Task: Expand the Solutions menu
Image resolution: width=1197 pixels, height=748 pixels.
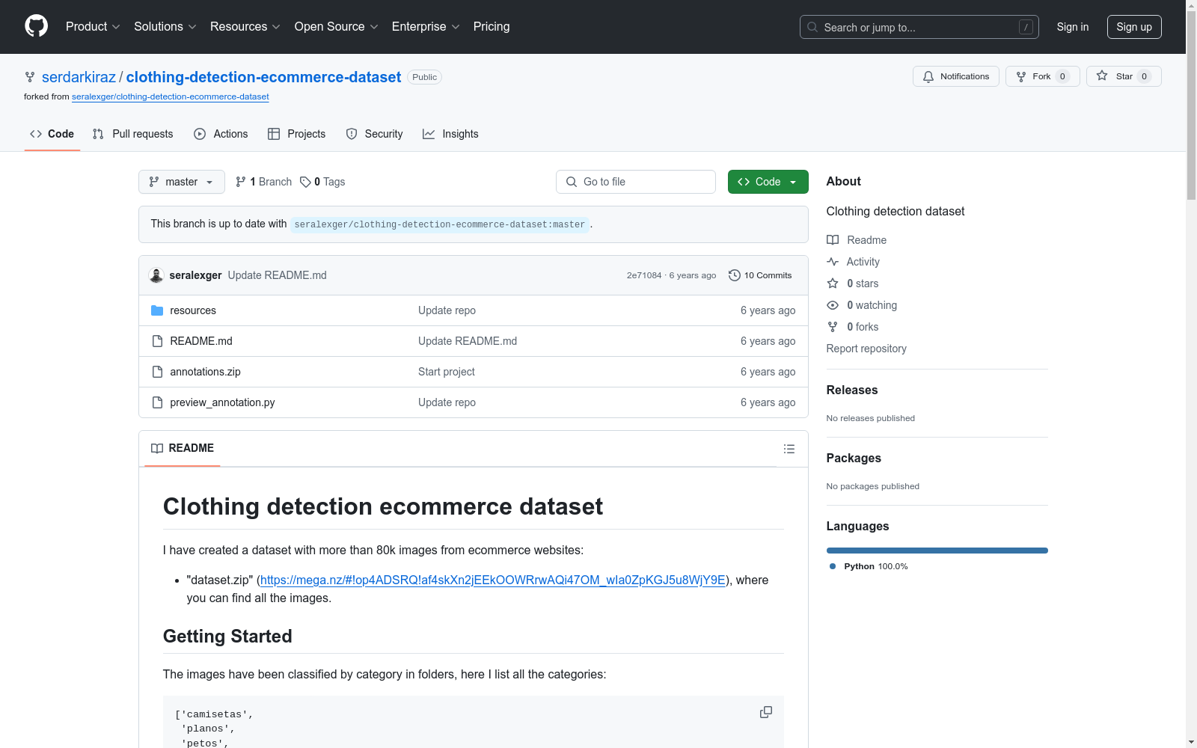Action: click(165, 27)
